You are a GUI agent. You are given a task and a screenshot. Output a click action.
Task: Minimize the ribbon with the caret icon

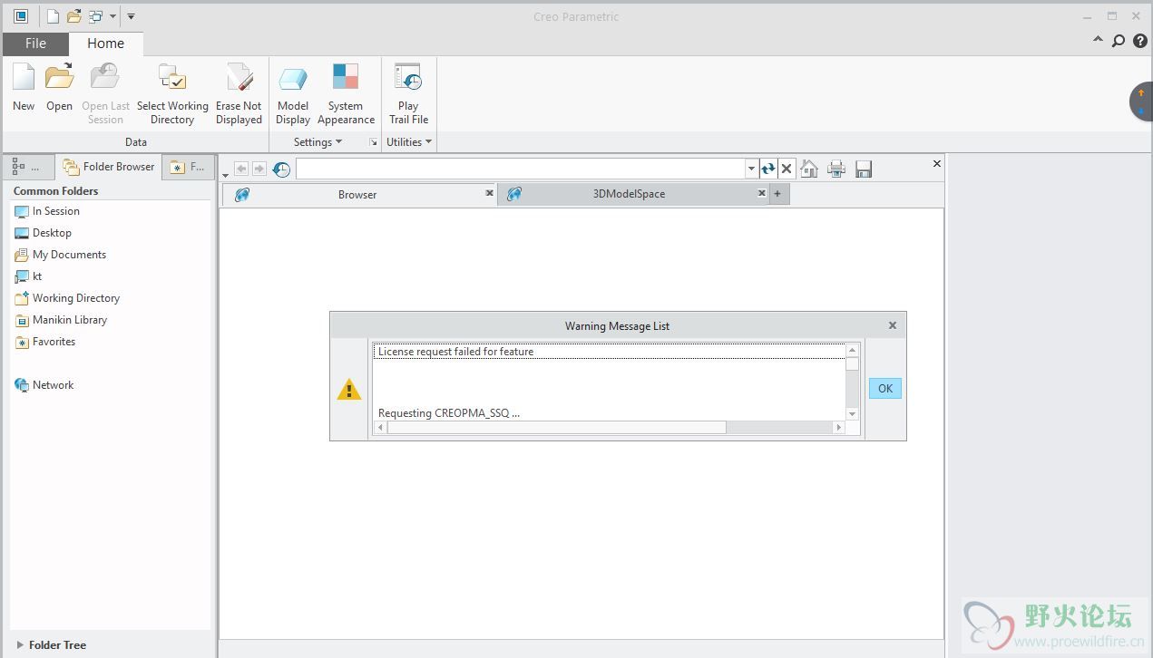tap(1098, 40)
